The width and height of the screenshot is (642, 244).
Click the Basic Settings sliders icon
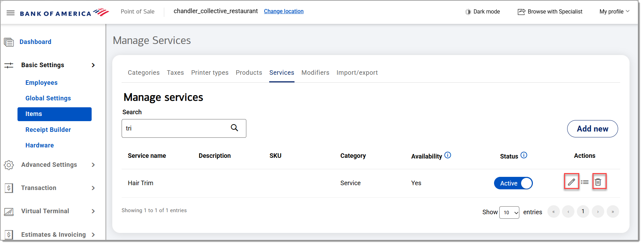pos(9,65)
